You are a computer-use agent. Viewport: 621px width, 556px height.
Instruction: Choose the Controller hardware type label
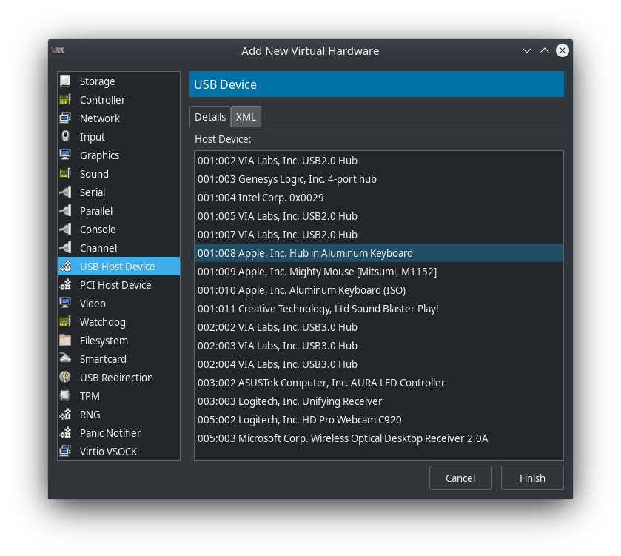103,100
